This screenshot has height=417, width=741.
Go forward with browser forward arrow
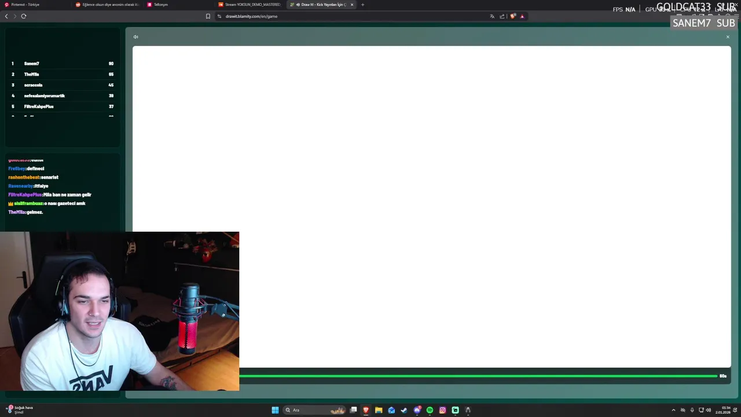pyautogui.click(x=15, y=16)
